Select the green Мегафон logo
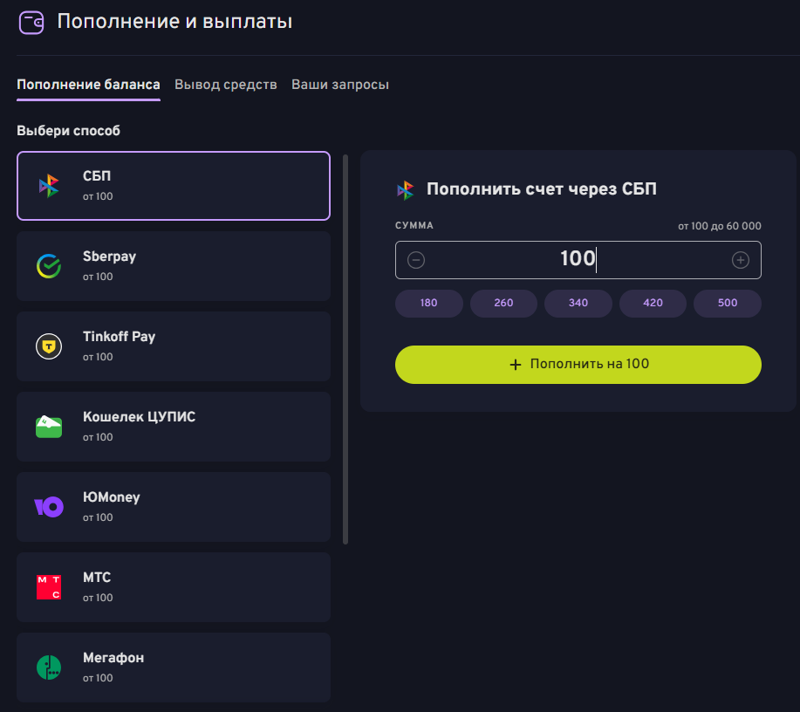The height and width of the screenshot is (712, 800). point(49,667)
